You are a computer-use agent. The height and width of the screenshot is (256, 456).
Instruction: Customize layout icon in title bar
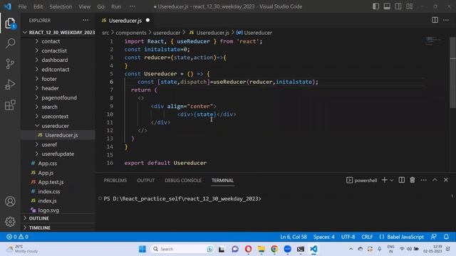pos(410,6)
